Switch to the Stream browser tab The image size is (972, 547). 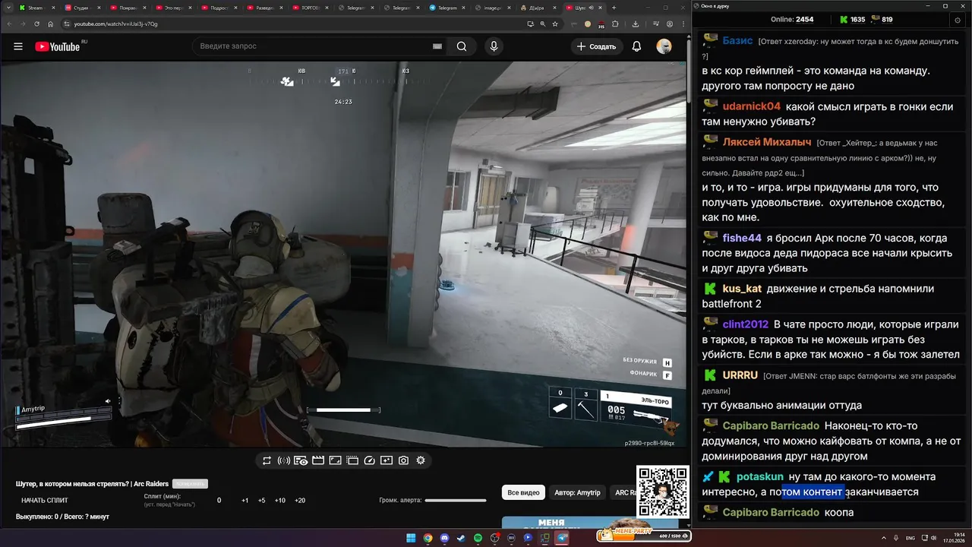pyautogui.click(x=36, y=8)
